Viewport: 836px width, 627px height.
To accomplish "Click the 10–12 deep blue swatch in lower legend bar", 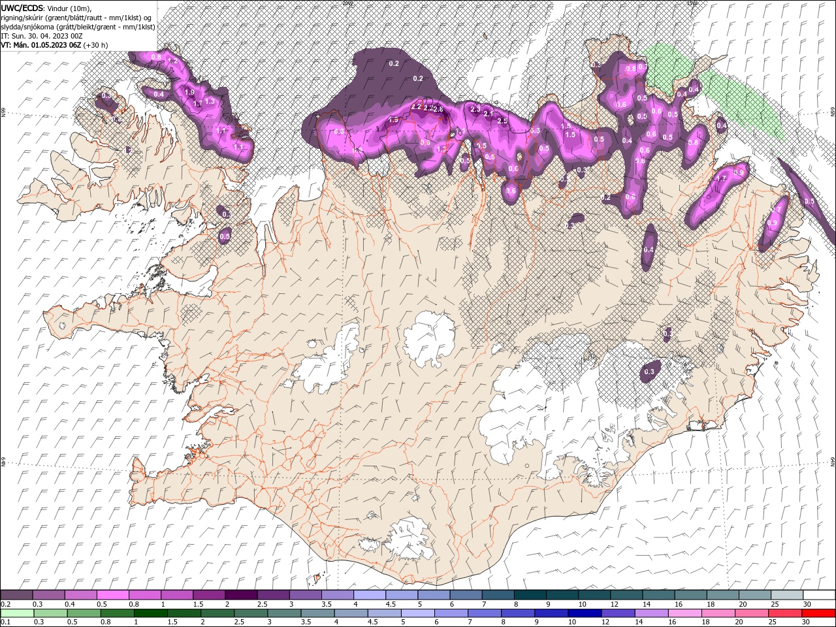I will [585, 613].
